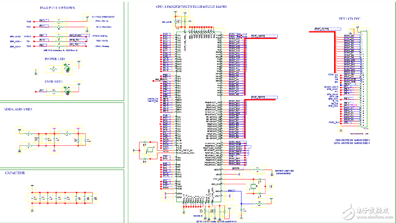Select the crystal beside the OSC_OUT pin

click(x=254, y=187)
